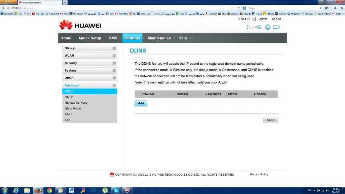345x194 pixels.
Task: Click the signal strength status icon
Action: coord(249,27)
